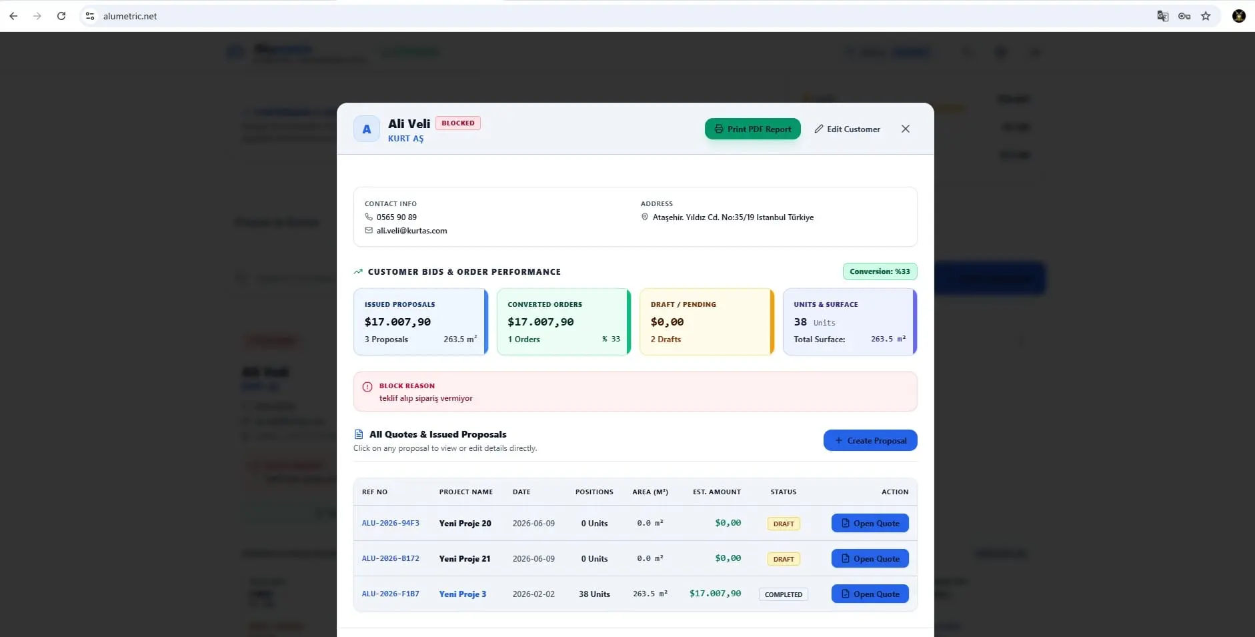Click the trend icon beside Customer Bids heading

click(x=358, y=271)
